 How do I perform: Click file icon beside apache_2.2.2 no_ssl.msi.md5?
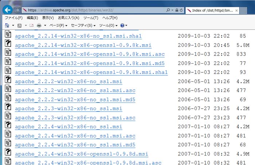click(x=8, y=98)
